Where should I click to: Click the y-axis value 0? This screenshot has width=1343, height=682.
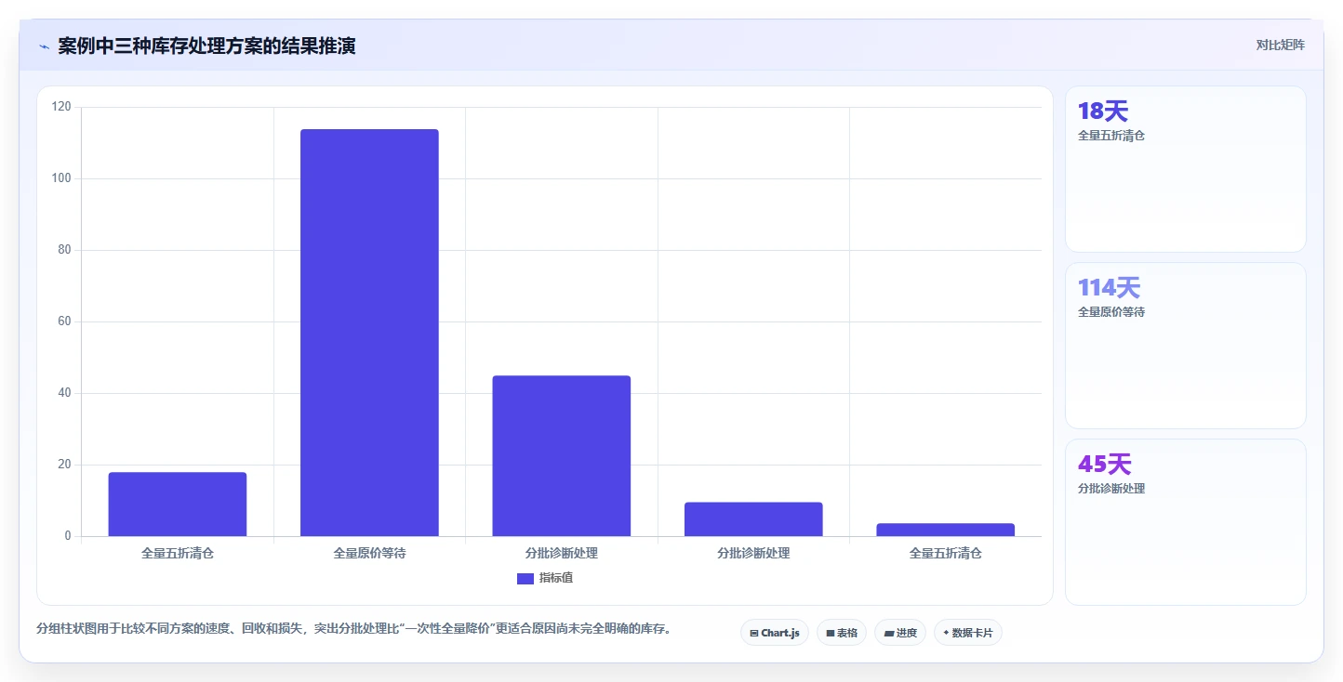pos(68,536)
